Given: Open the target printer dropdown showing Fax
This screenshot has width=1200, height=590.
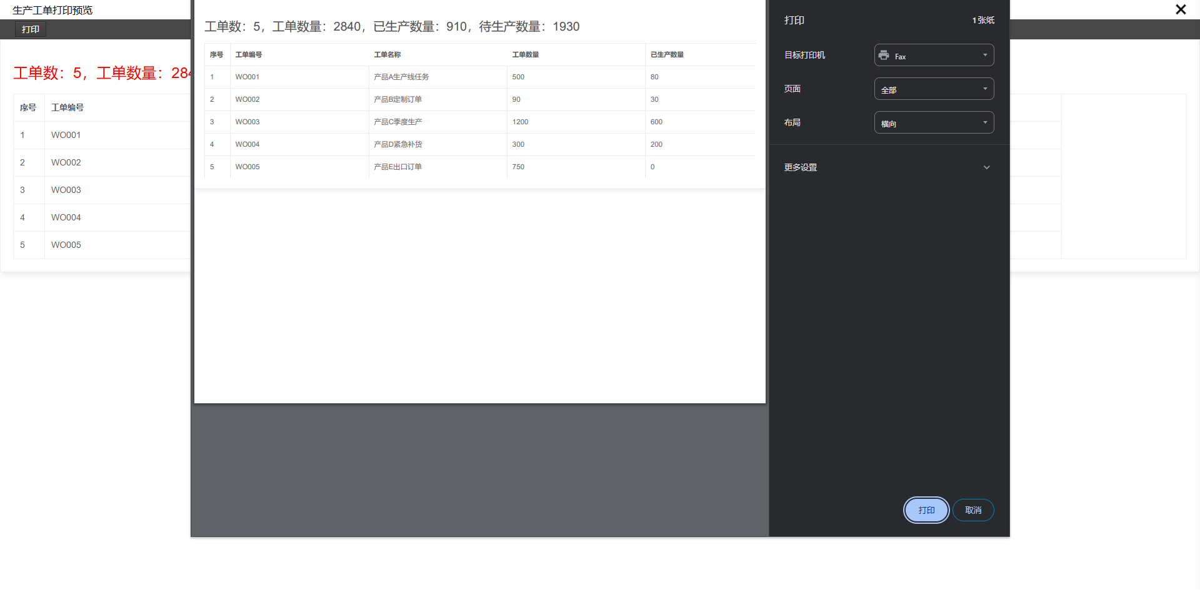Looking at the screenshot, I should click(x=934, y=55).
